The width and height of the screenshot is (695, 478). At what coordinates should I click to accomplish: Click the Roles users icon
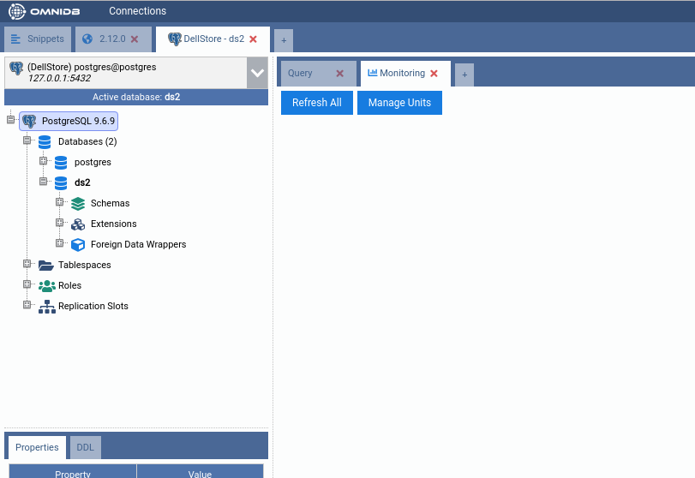click(46, 286)
